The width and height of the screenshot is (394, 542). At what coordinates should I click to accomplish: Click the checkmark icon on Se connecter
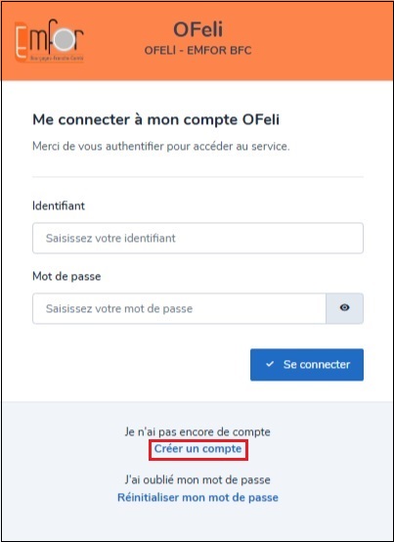pyautogui.click(x=270, y=364)
